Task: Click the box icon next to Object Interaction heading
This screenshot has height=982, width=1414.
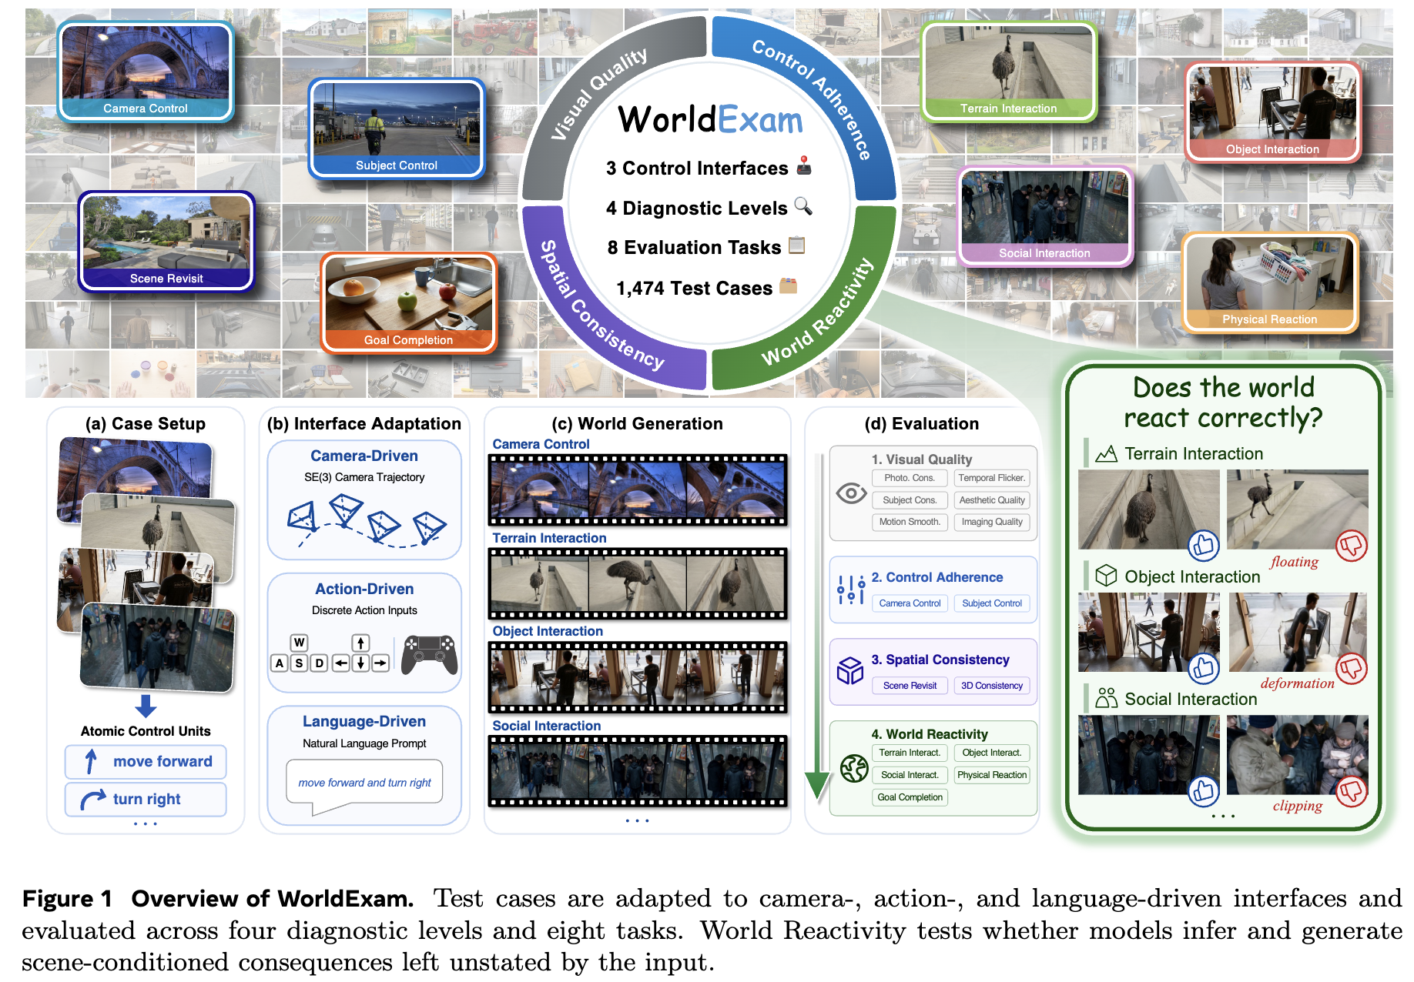Action: pos(1106,576)
